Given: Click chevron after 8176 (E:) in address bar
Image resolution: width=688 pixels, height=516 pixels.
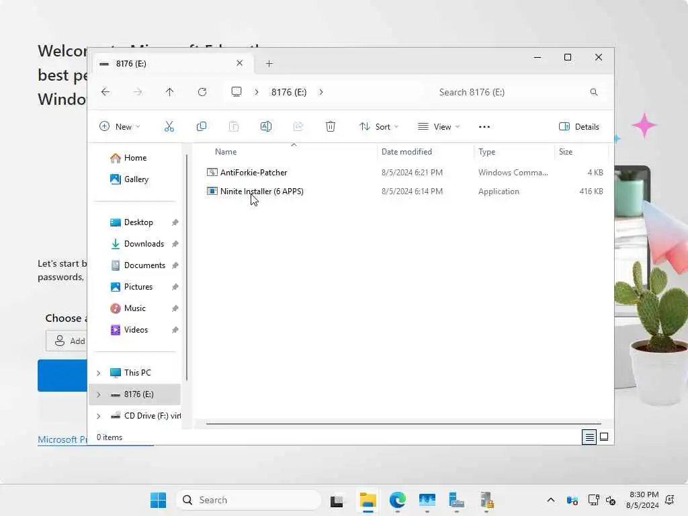Looking at the screenshot, I should point(321,92).
